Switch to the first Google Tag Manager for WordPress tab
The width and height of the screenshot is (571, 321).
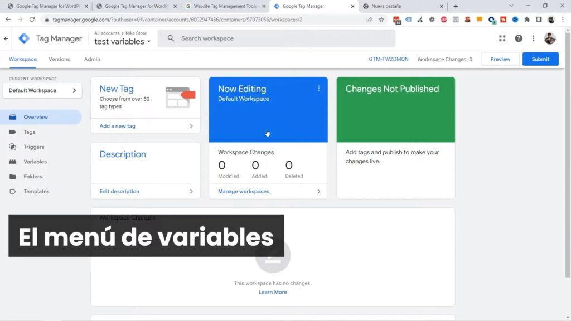[x=47, y=6]
